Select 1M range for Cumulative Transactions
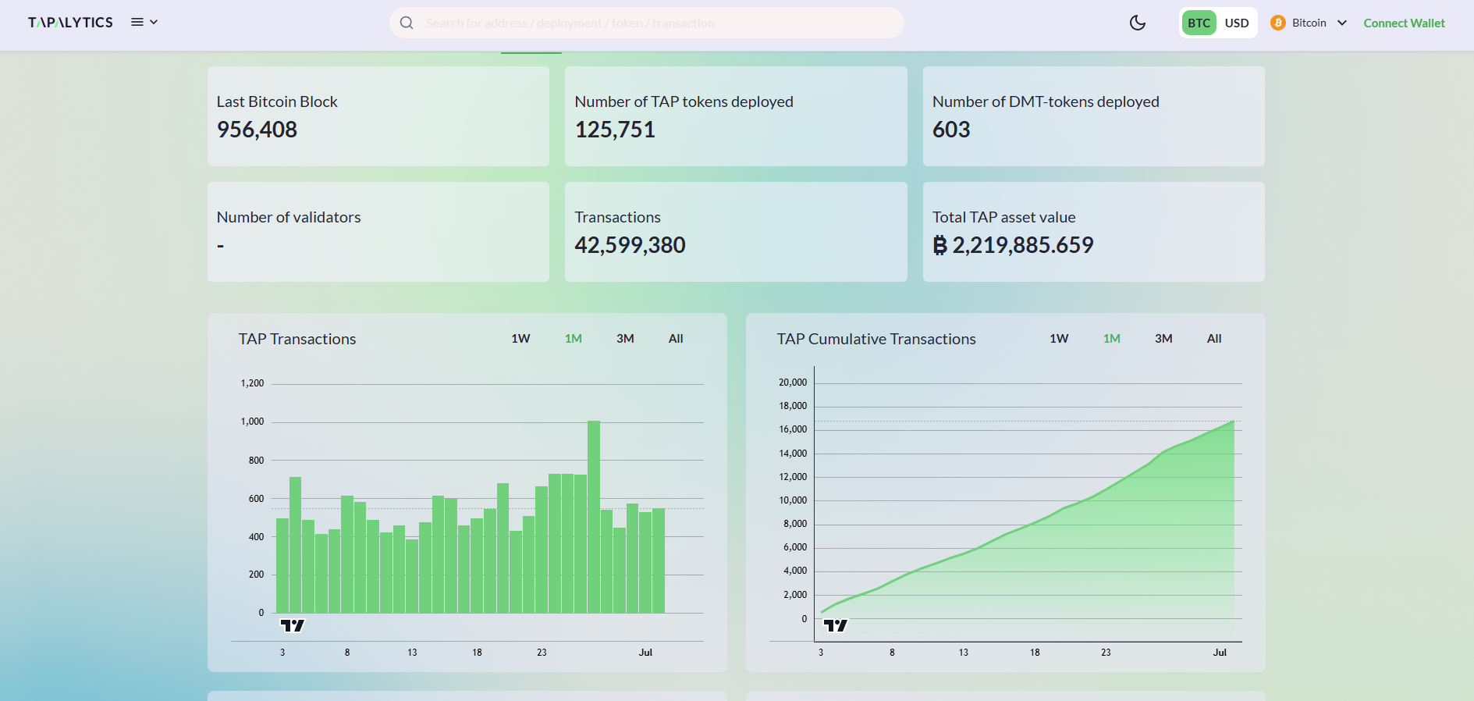The height and width of the screenshot is (701, 1474). (1112, 338)
